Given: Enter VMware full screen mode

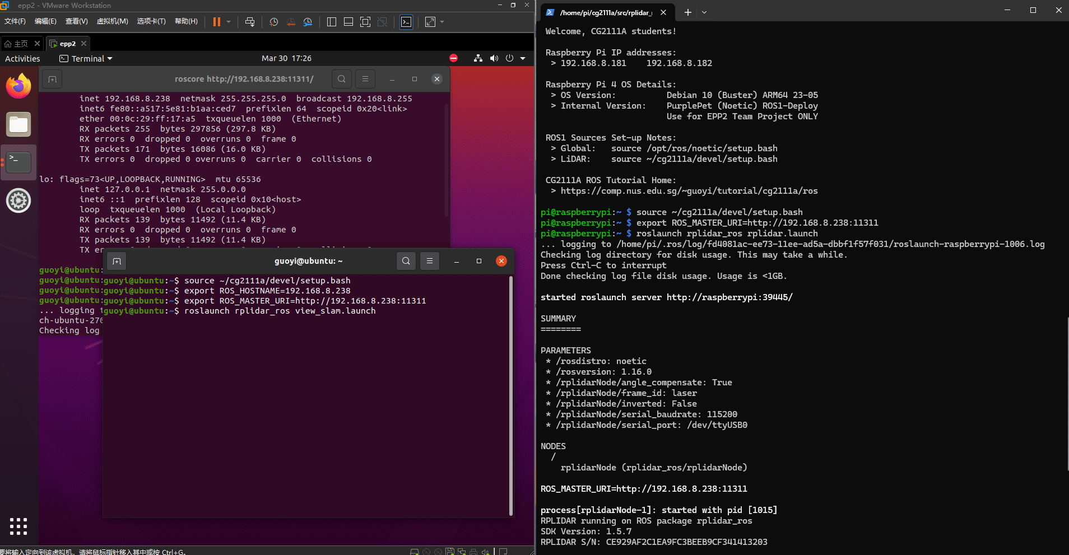Looking at the screenshot, I should tap(365, 22).
